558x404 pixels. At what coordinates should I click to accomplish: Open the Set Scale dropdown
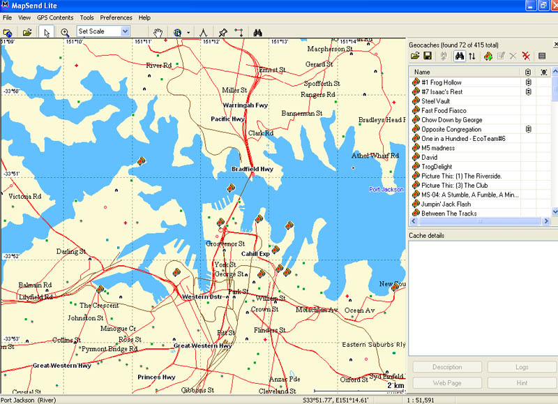[126, 31]
